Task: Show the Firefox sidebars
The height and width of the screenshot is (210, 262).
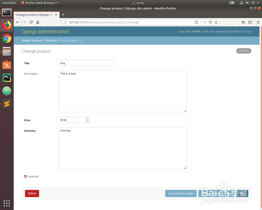Action: [250, 22]
